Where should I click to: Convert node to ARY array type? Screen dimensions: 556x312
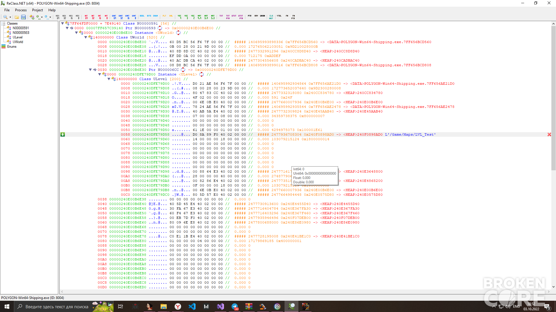click(x=256, y=16)
